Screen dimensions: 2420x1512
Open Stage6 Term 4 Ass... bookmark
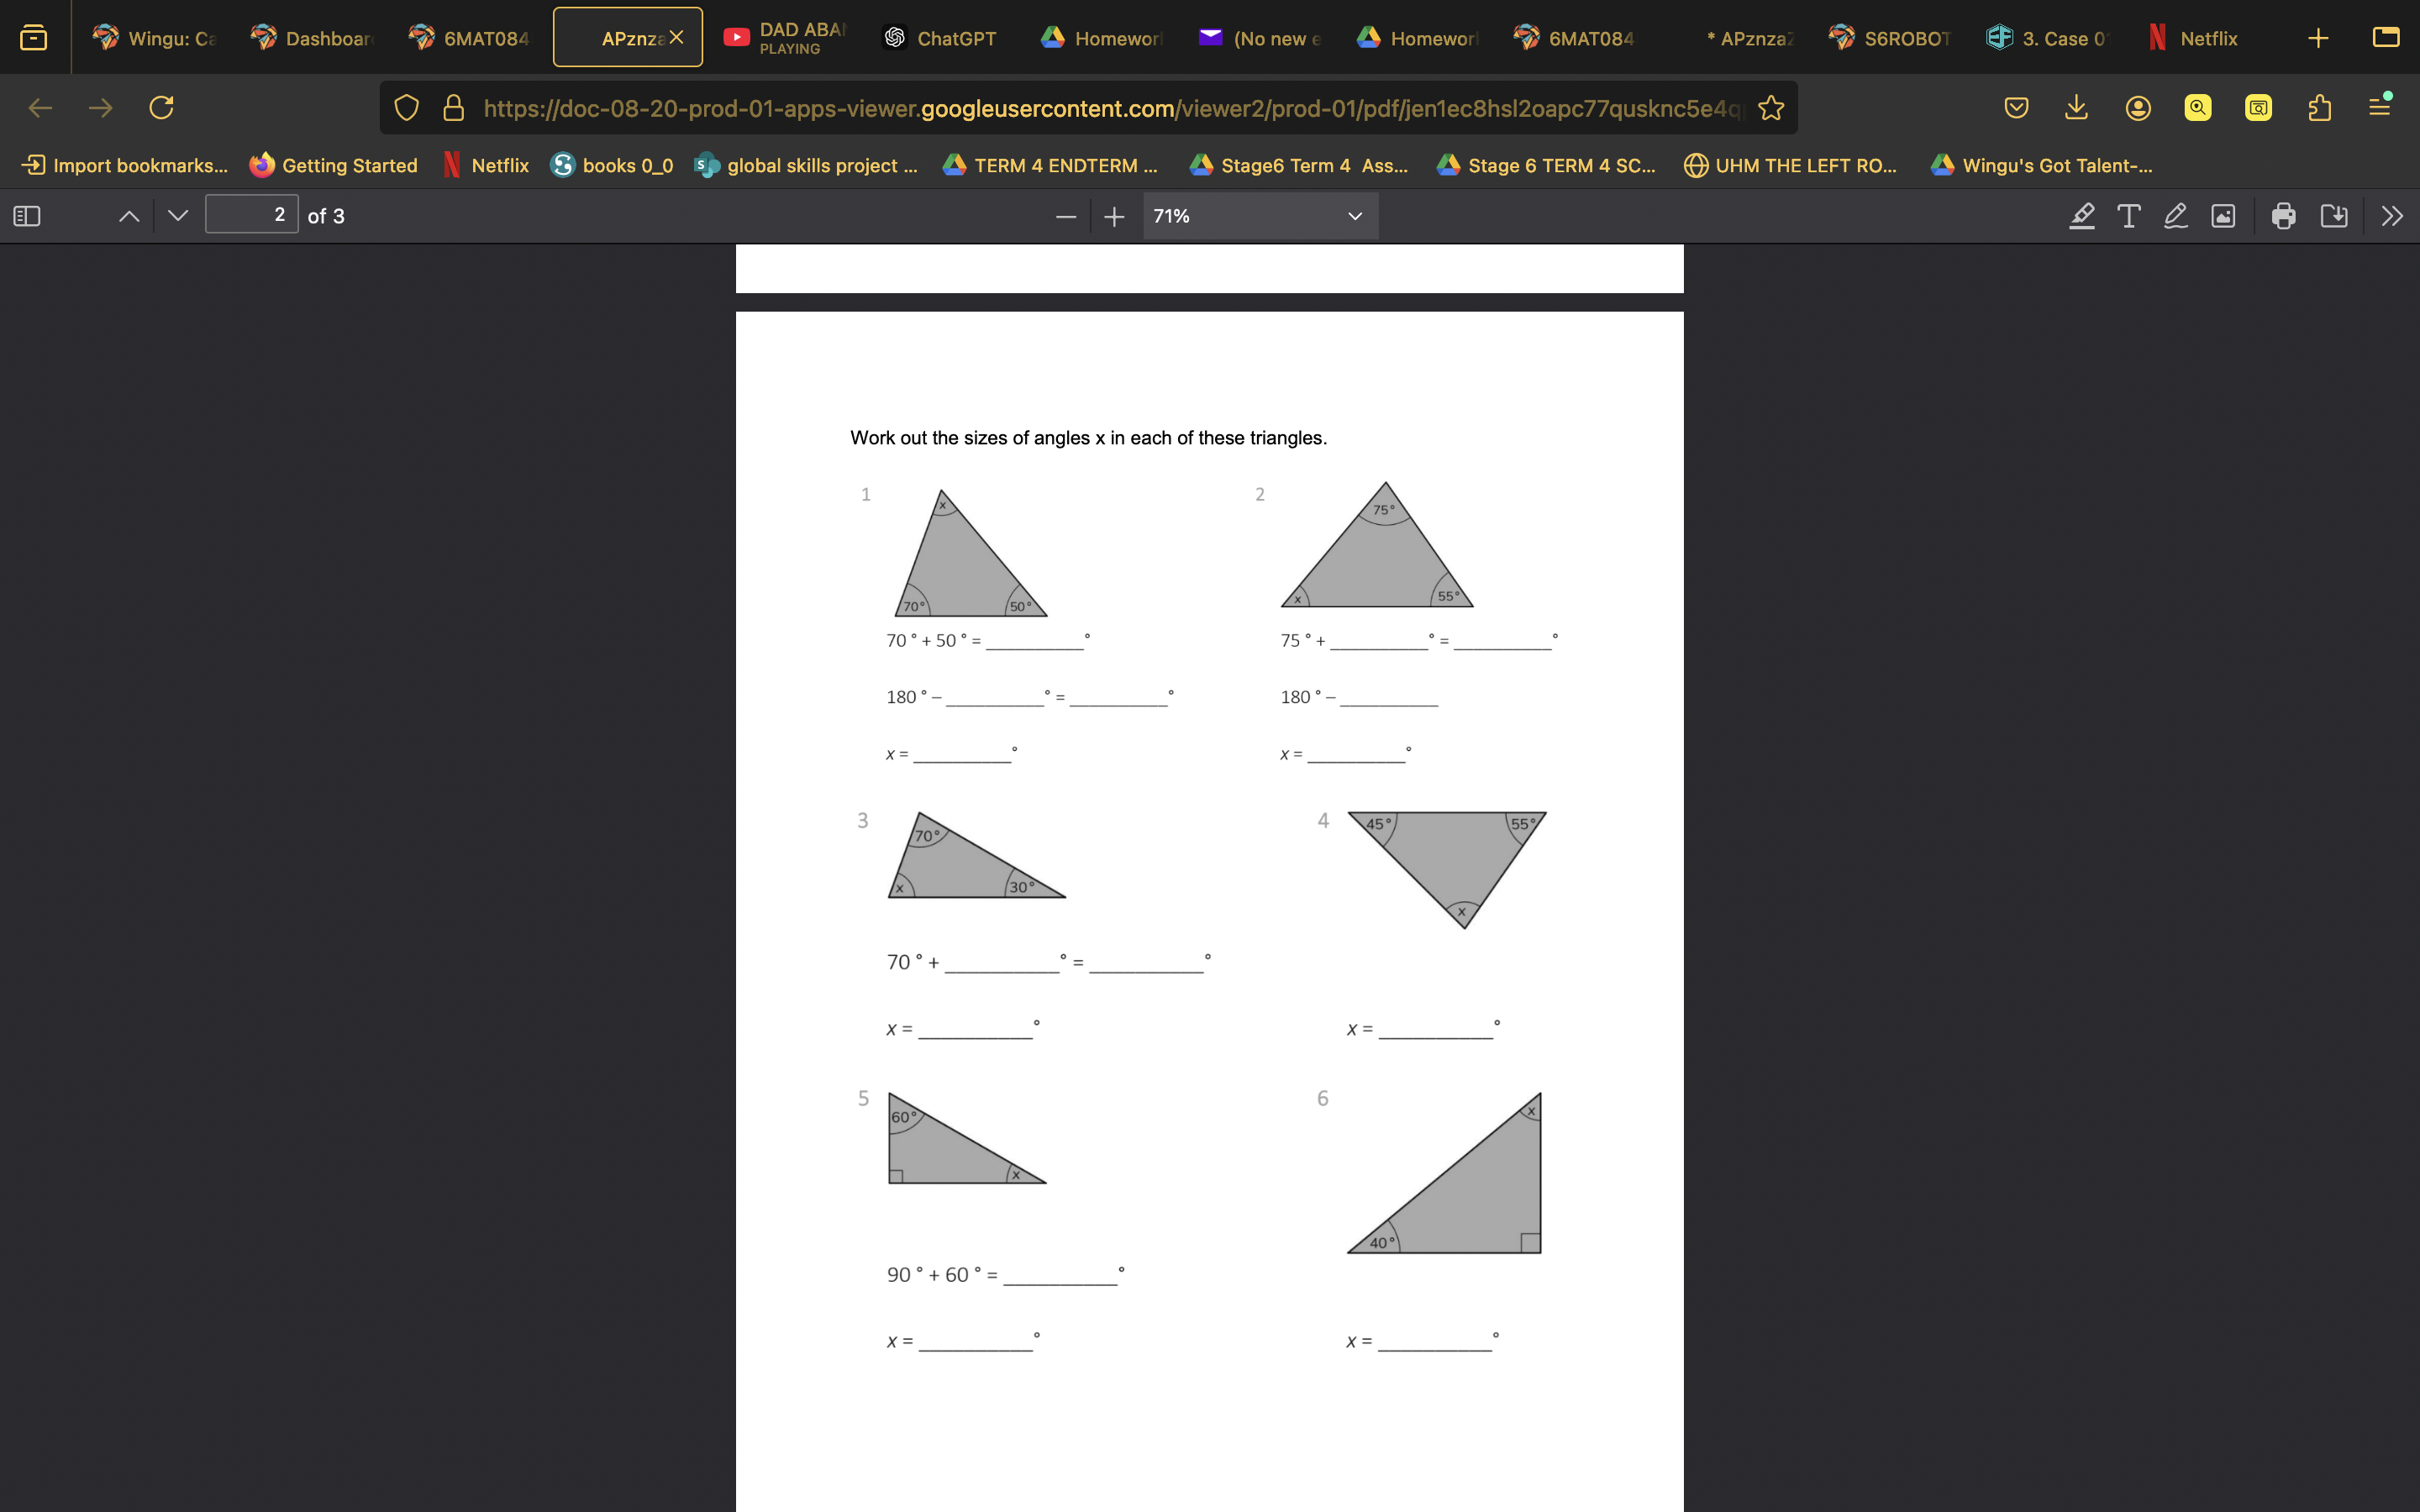[1298, 165]
